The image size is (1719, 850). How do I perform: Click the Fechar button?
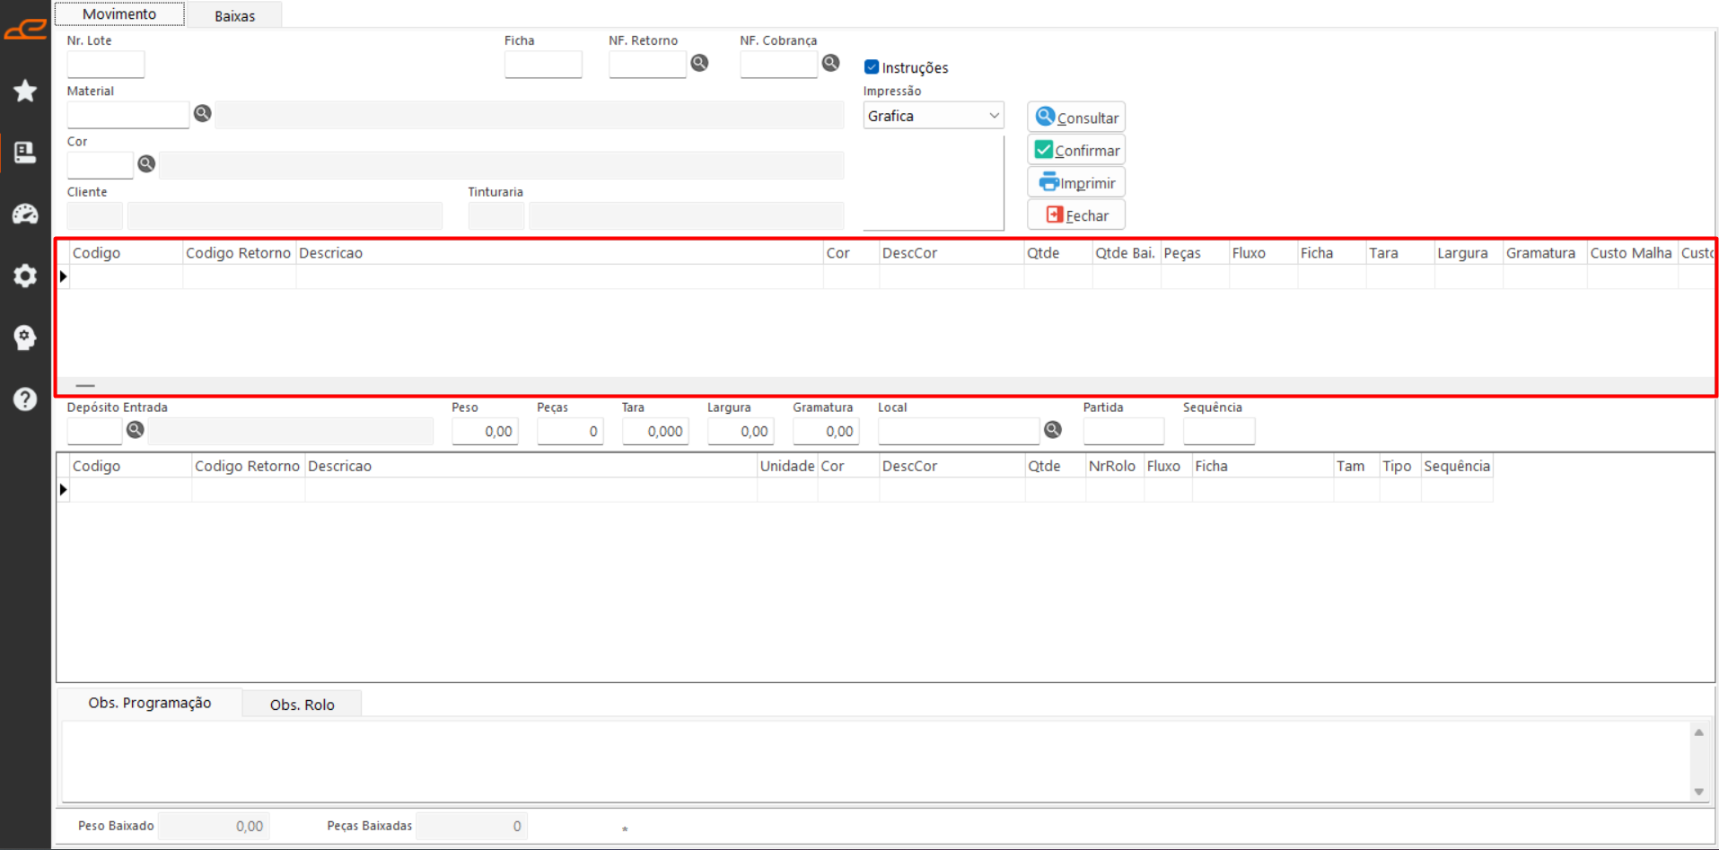1076,215
